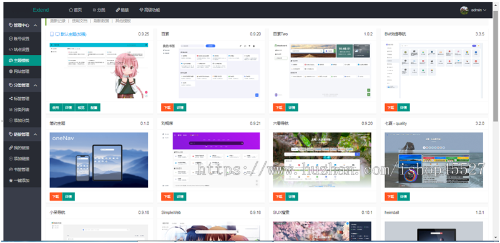Click 使用 button on 默认主题 card
Screen dimensions: 500x243
coord(56,107)
